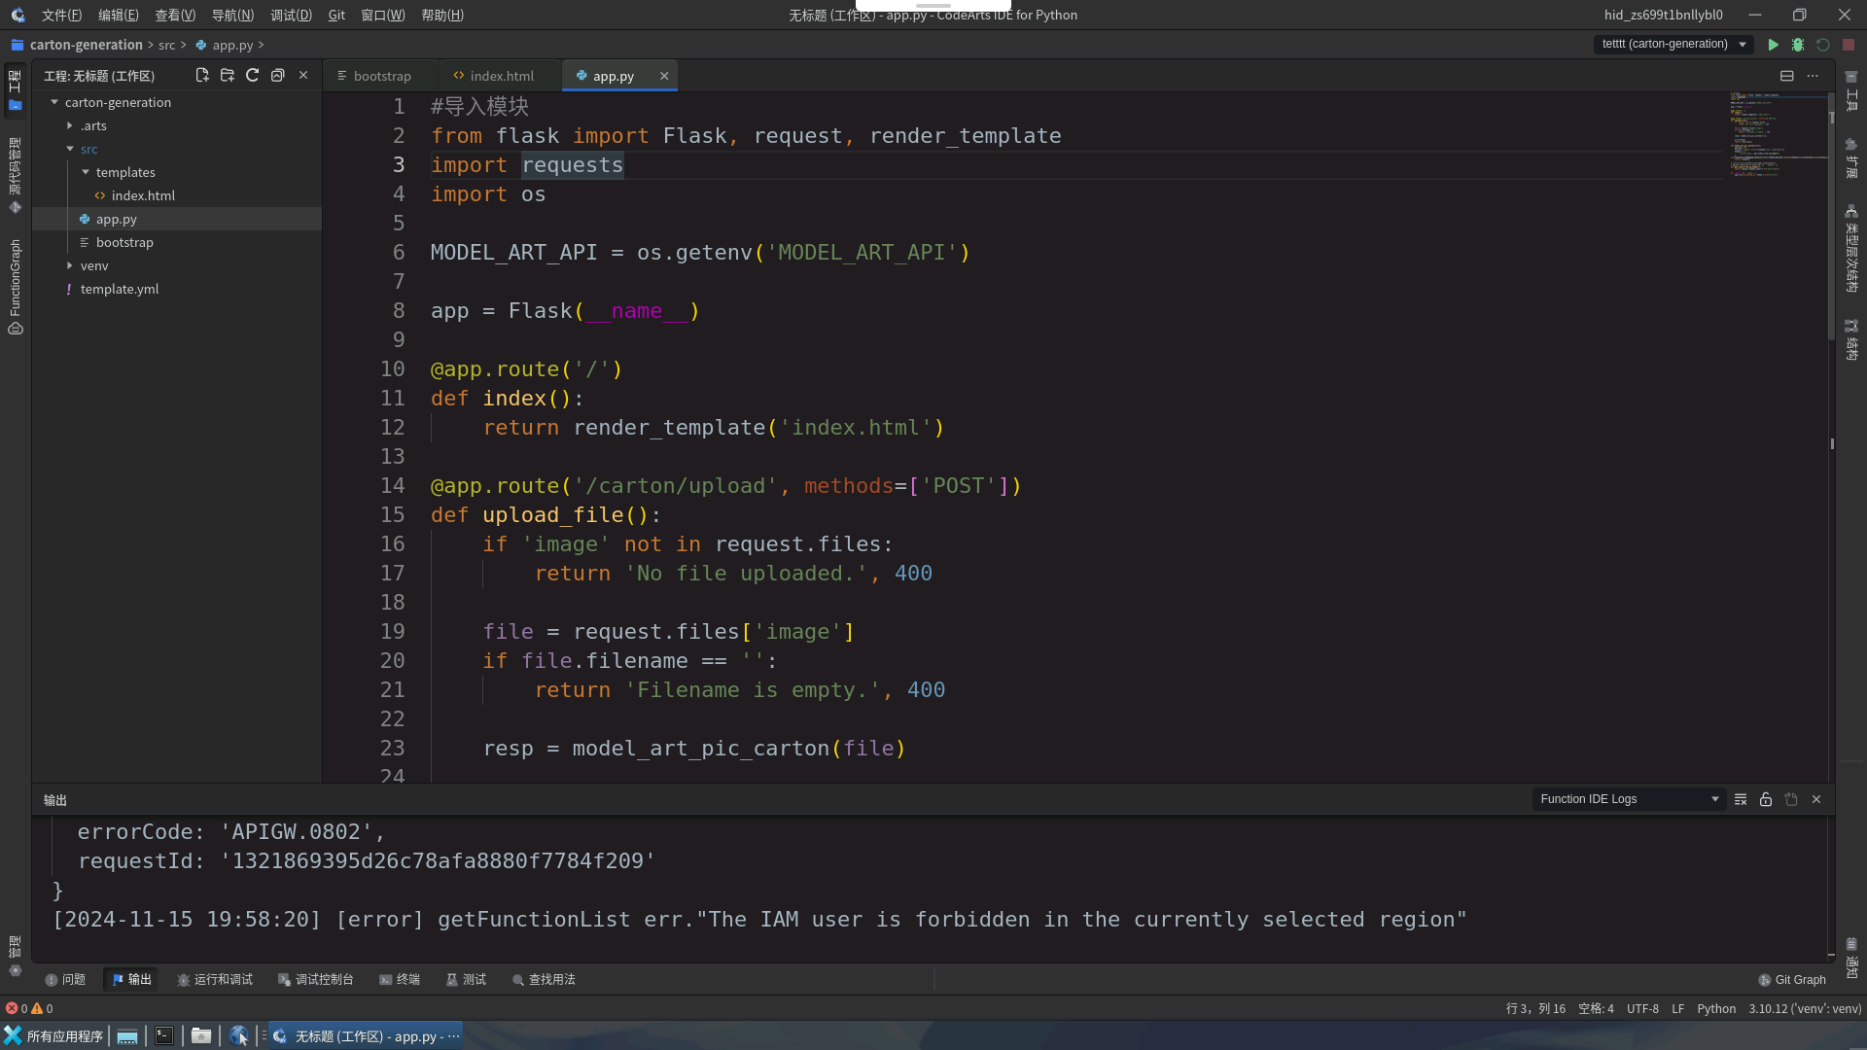Switch to the index.html editor tab
Viewport: 1867px width, 1050px height.
[494, 76]
